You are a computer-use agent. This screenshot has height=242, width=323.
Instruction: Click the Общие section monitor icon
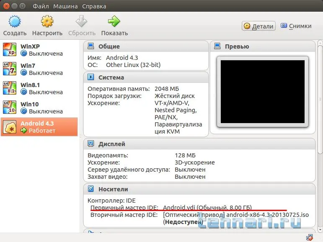pos(90,46)
